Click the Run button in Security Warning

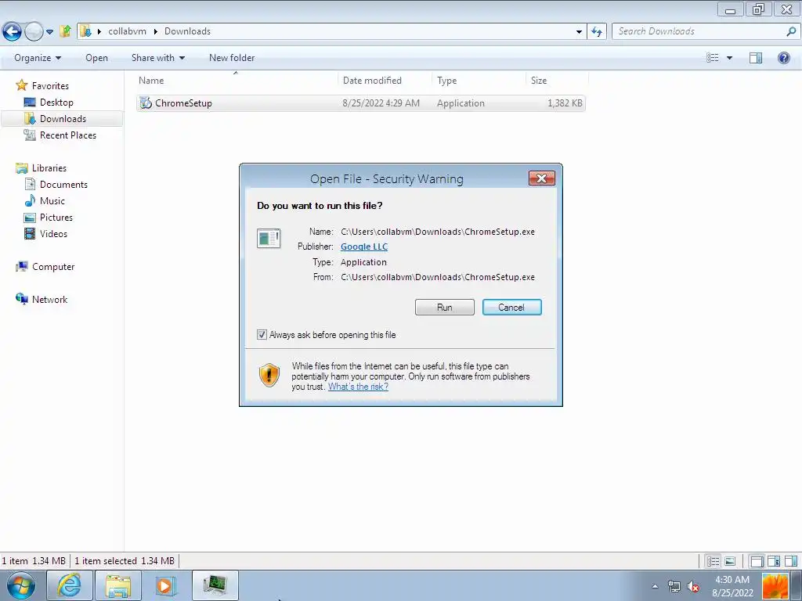445,307
